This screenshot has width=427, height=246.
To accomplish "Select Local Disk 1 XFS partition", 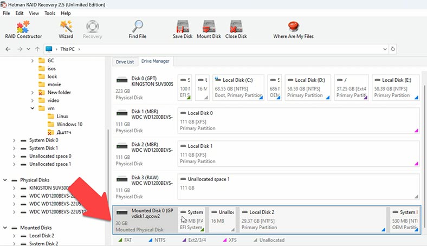I will point(299,153).
